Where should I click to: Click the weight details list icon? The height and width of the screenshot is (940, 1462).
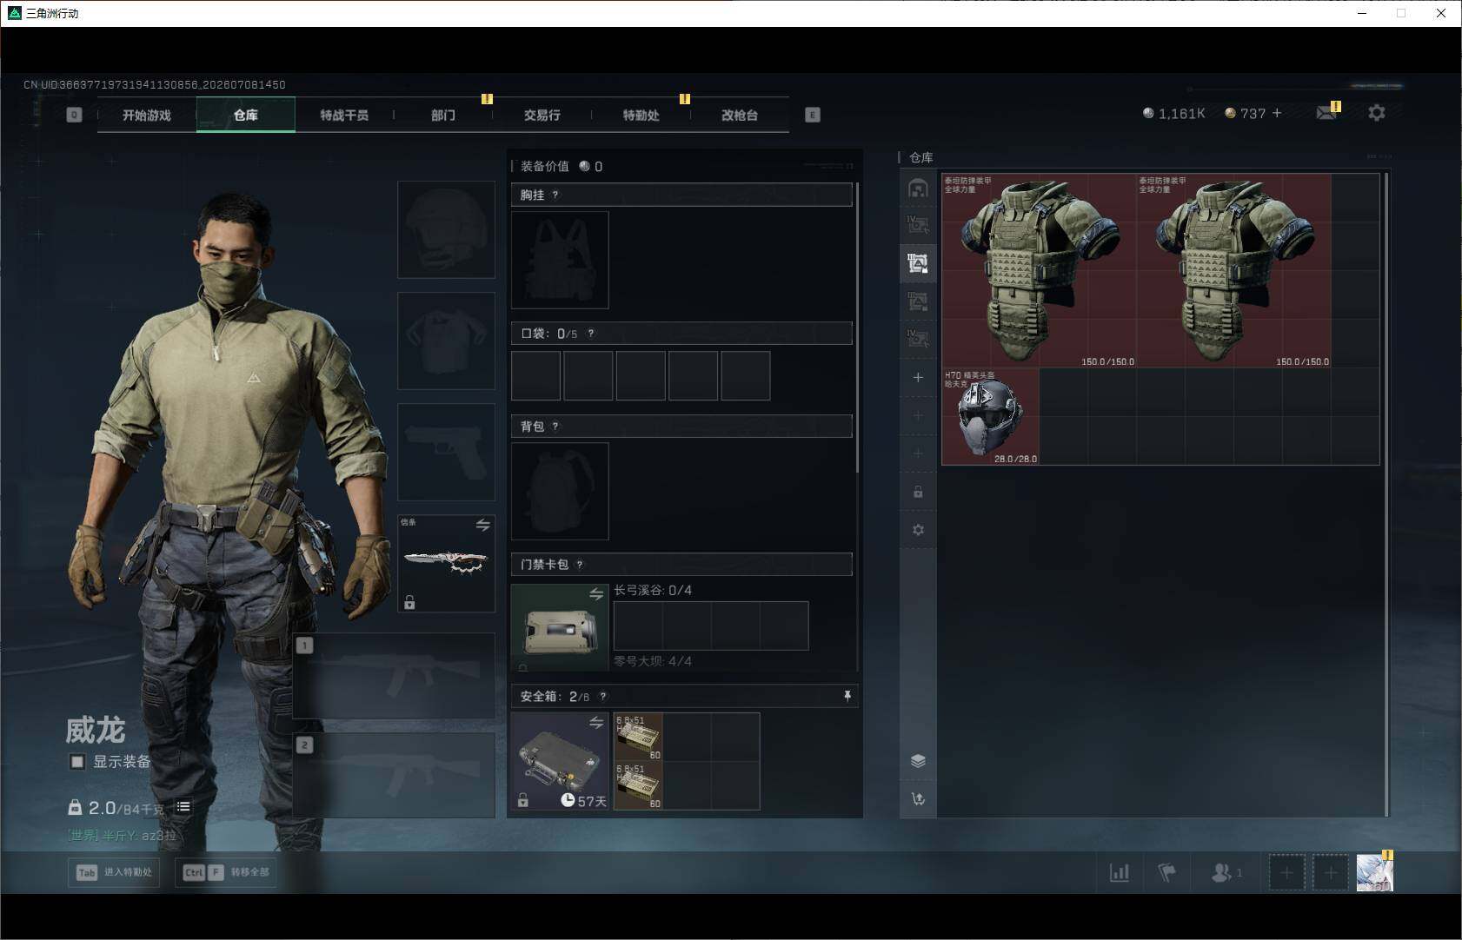click(183, 807)
